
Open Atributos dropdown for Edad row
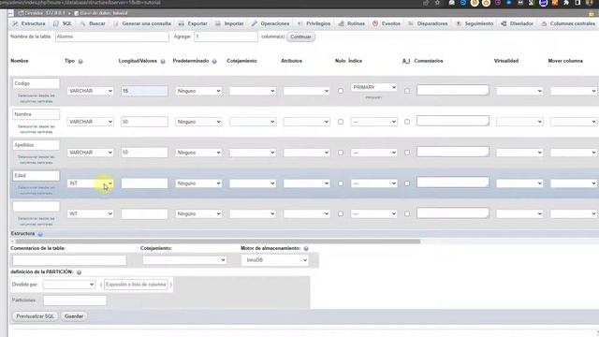306,183
